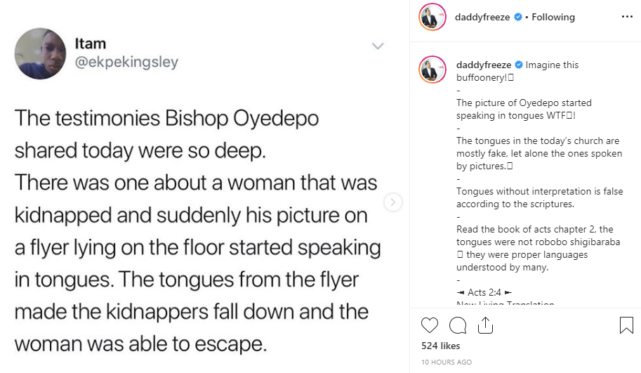Click the share post icon
The height and width of the screenshot is (373, 641).
[x=485, y=325]
